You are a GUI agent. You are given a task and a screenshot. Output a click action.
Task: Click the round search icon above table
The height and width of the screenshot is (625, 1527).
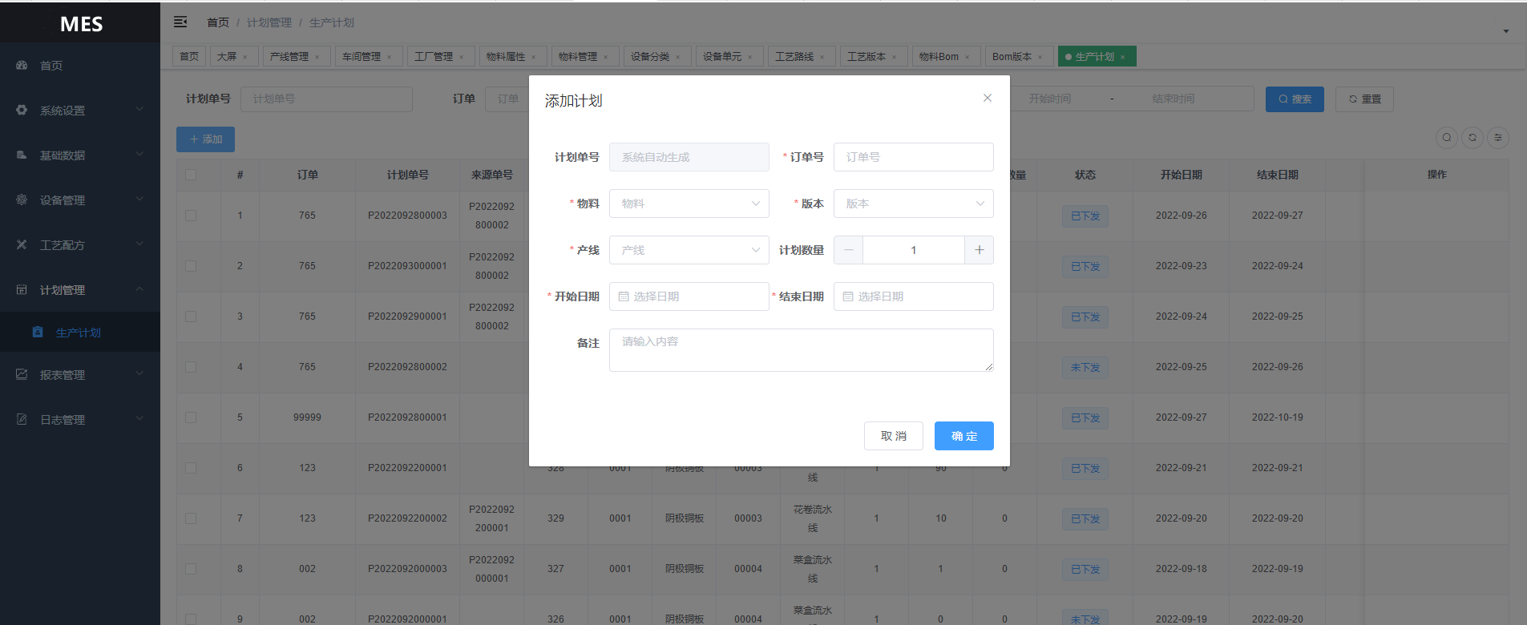tap(1446, 138)
